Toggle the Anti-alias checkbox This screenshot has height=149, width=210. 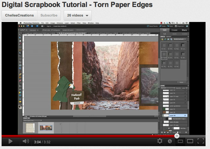click(x=43, y=30)
